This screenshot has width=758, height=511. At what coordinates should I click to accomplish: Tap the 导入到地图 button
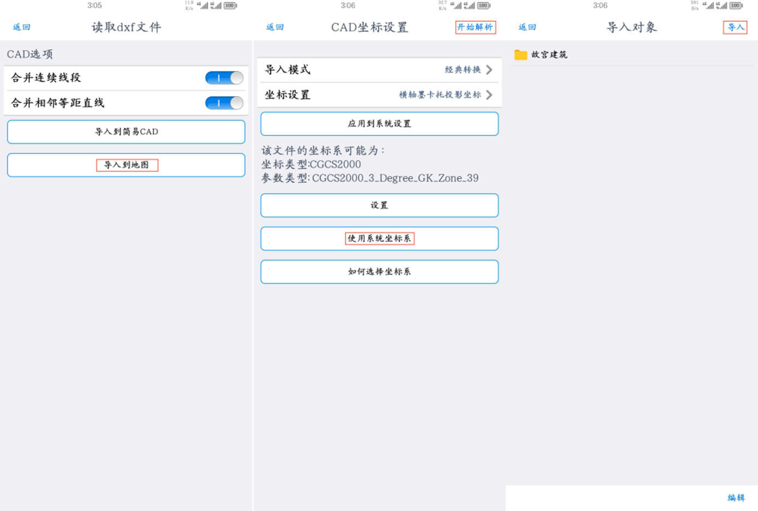(126, 165)
